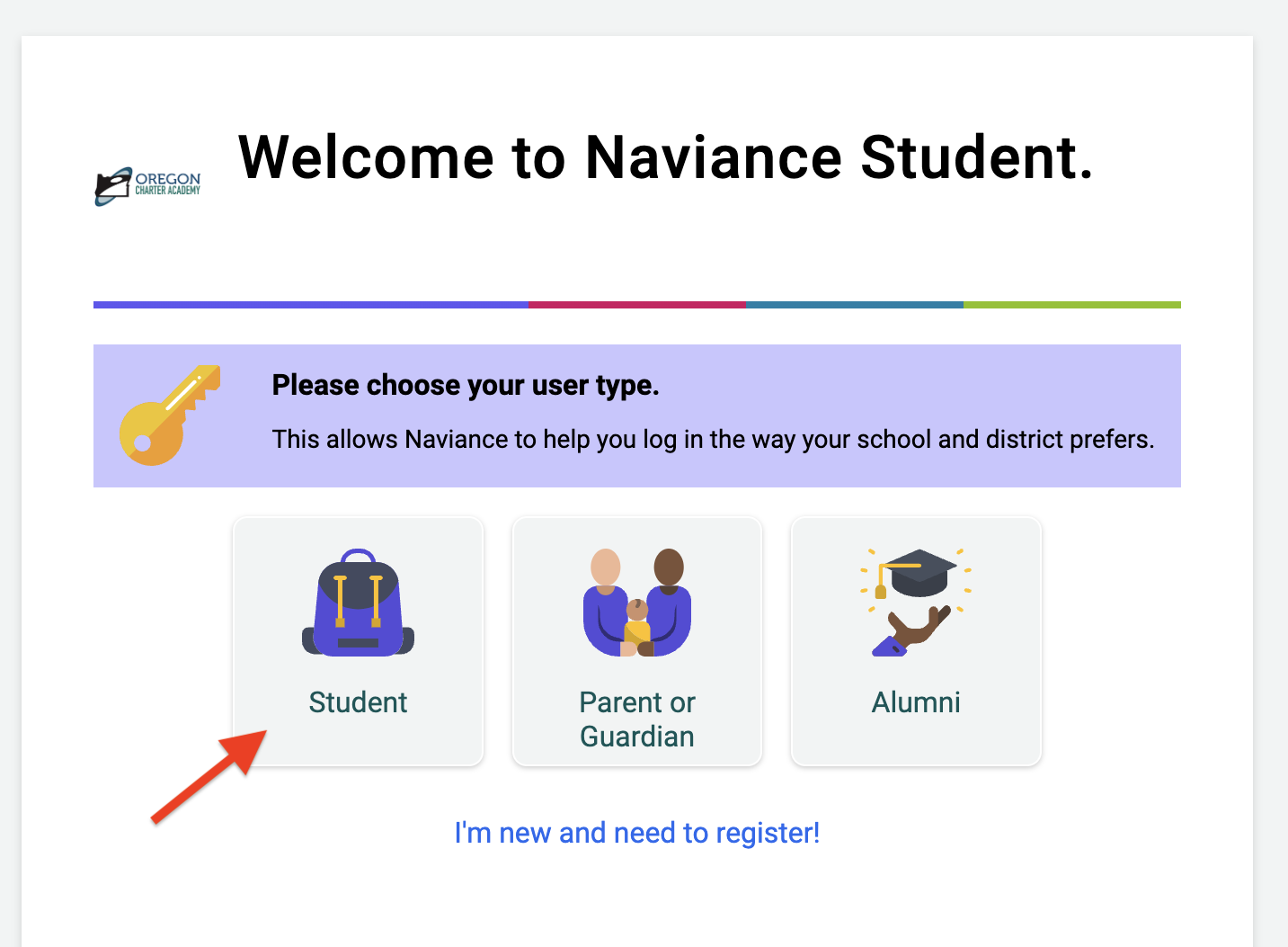
Task: Click the Please choose your user type heading
Action: tap(466, 385)
